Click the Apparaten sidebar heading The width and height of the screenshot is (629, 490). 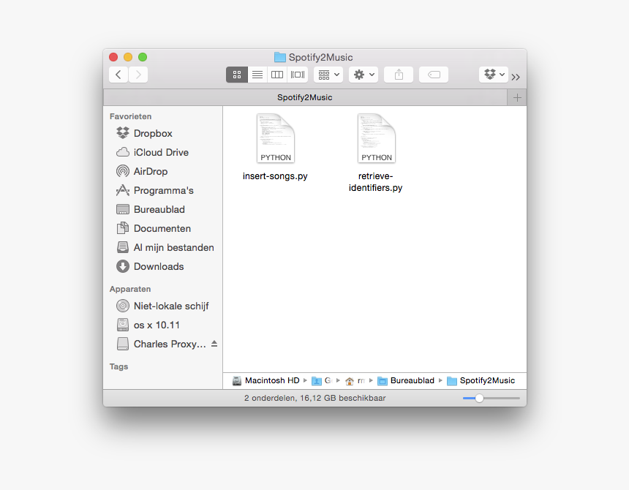point(130,289)
